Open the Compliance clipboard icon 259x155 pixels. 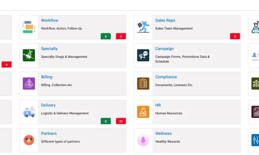point(143,84)
